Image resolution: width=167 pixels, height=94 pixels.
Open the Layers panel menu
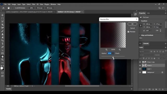click(166, 48)
